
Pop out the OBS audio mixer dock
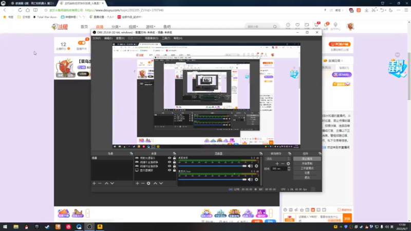261,153
